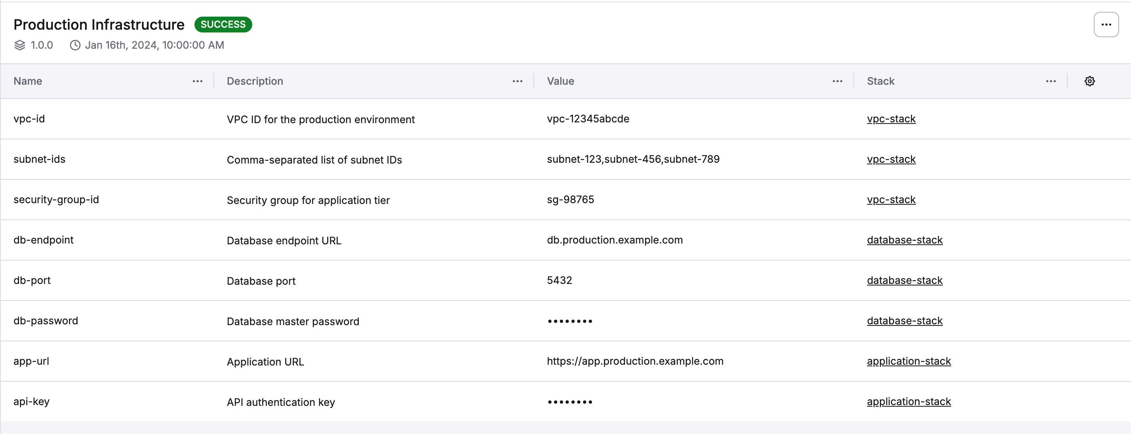The image size is (1131, 434).
Task: Open the Production Infrastructure more options menu
Action: click(x=1106, y=25)
